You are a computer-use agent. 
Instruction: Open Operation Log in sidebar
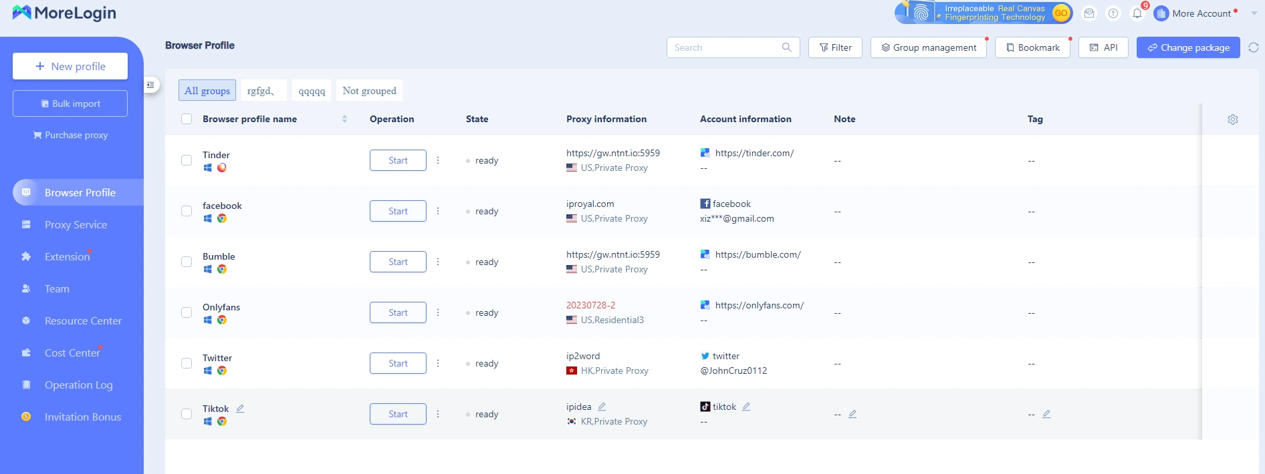[x=78, y=385]
